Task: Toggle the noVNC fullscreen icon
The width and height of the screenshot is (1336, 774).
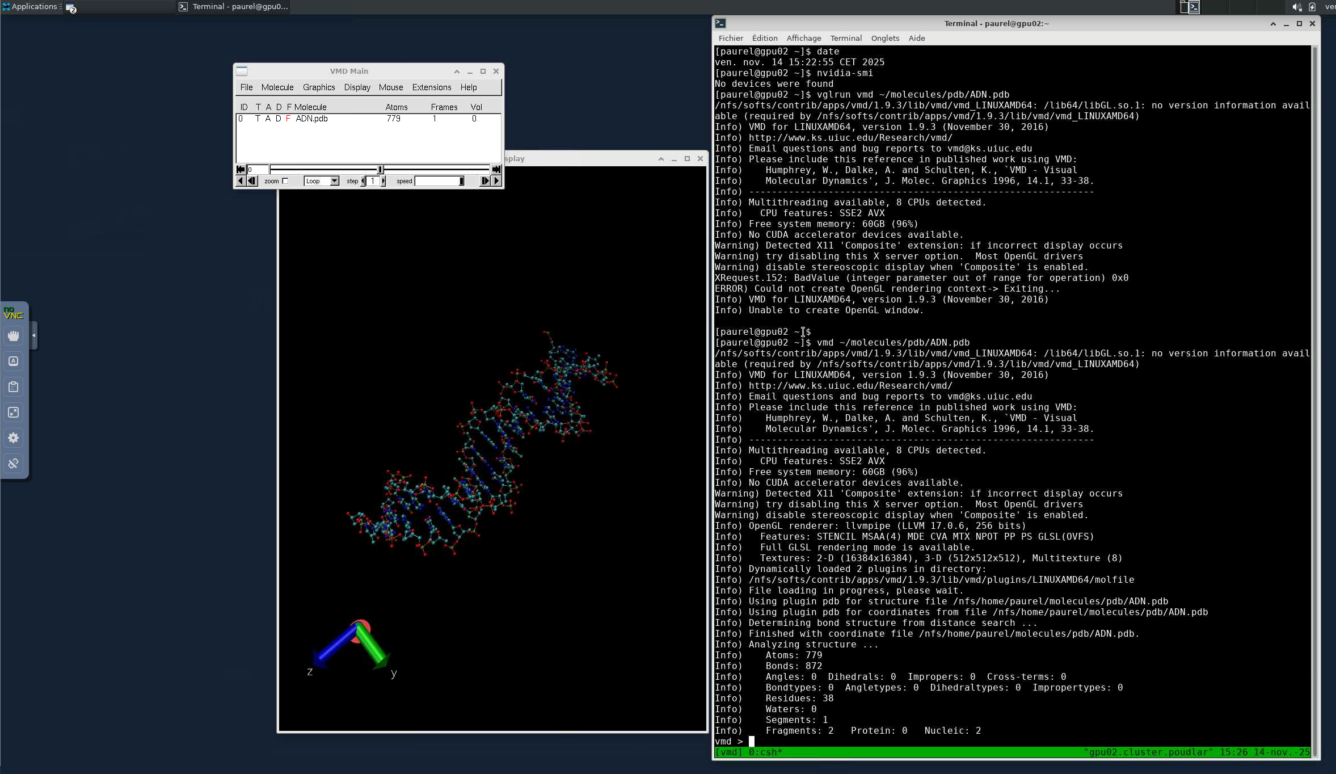Action: coord(14,413)
